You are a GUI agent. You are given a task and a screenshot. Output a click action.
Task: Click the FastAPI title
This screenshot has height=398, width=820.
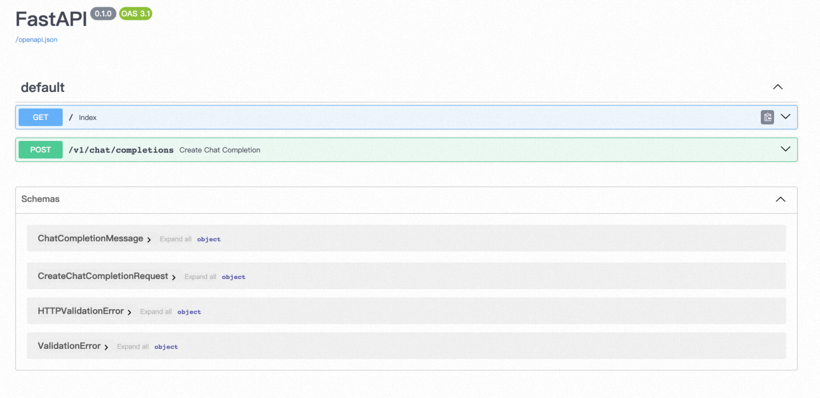(x=51, y=20)
